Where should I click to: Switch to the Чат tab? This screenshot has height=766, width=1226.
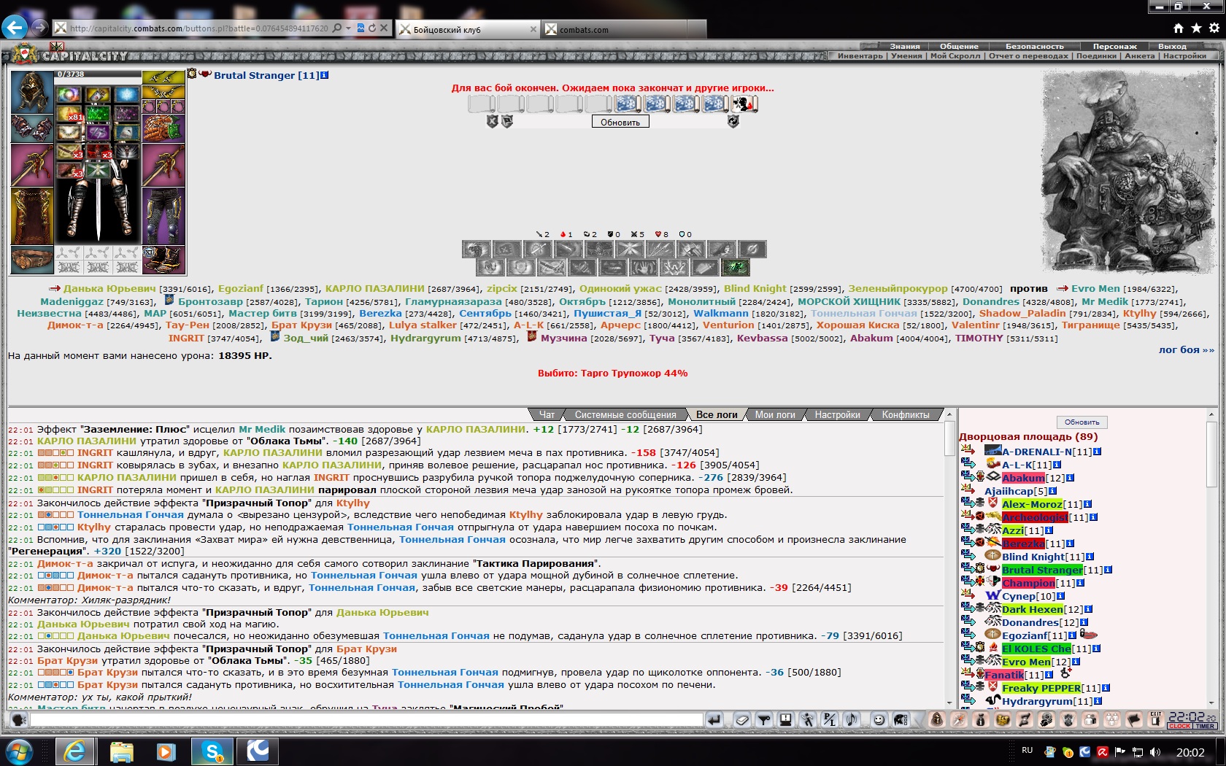click(547, 415)
